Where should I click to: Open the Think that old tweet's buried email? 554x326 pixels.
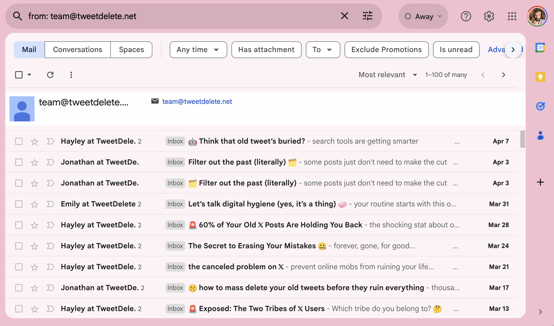coord(261,141)
